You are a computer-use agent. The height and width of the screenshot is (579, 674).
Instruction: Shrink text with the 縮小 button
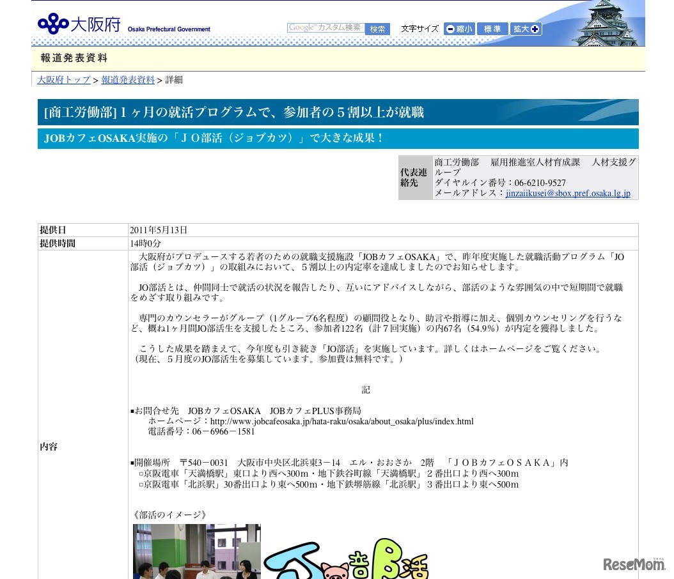pos(459,29)
